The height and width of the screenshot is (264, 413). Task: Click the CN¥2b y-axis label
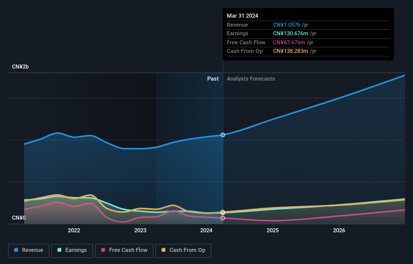pos(20,67)
